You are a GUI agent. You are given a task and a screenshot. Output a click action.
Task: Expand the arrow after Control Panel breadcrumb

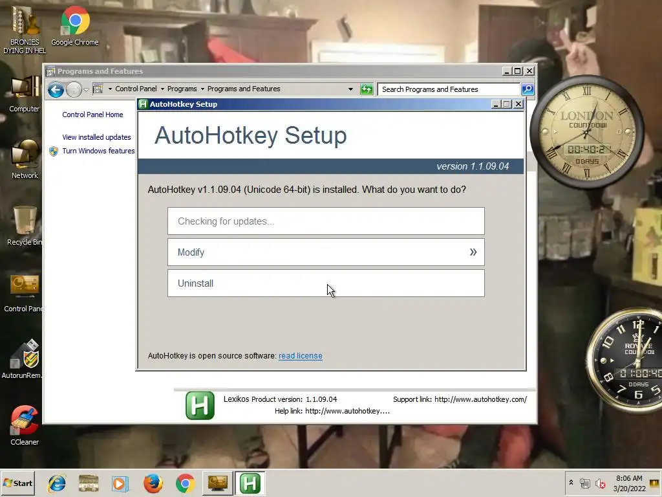coord(162,89)
